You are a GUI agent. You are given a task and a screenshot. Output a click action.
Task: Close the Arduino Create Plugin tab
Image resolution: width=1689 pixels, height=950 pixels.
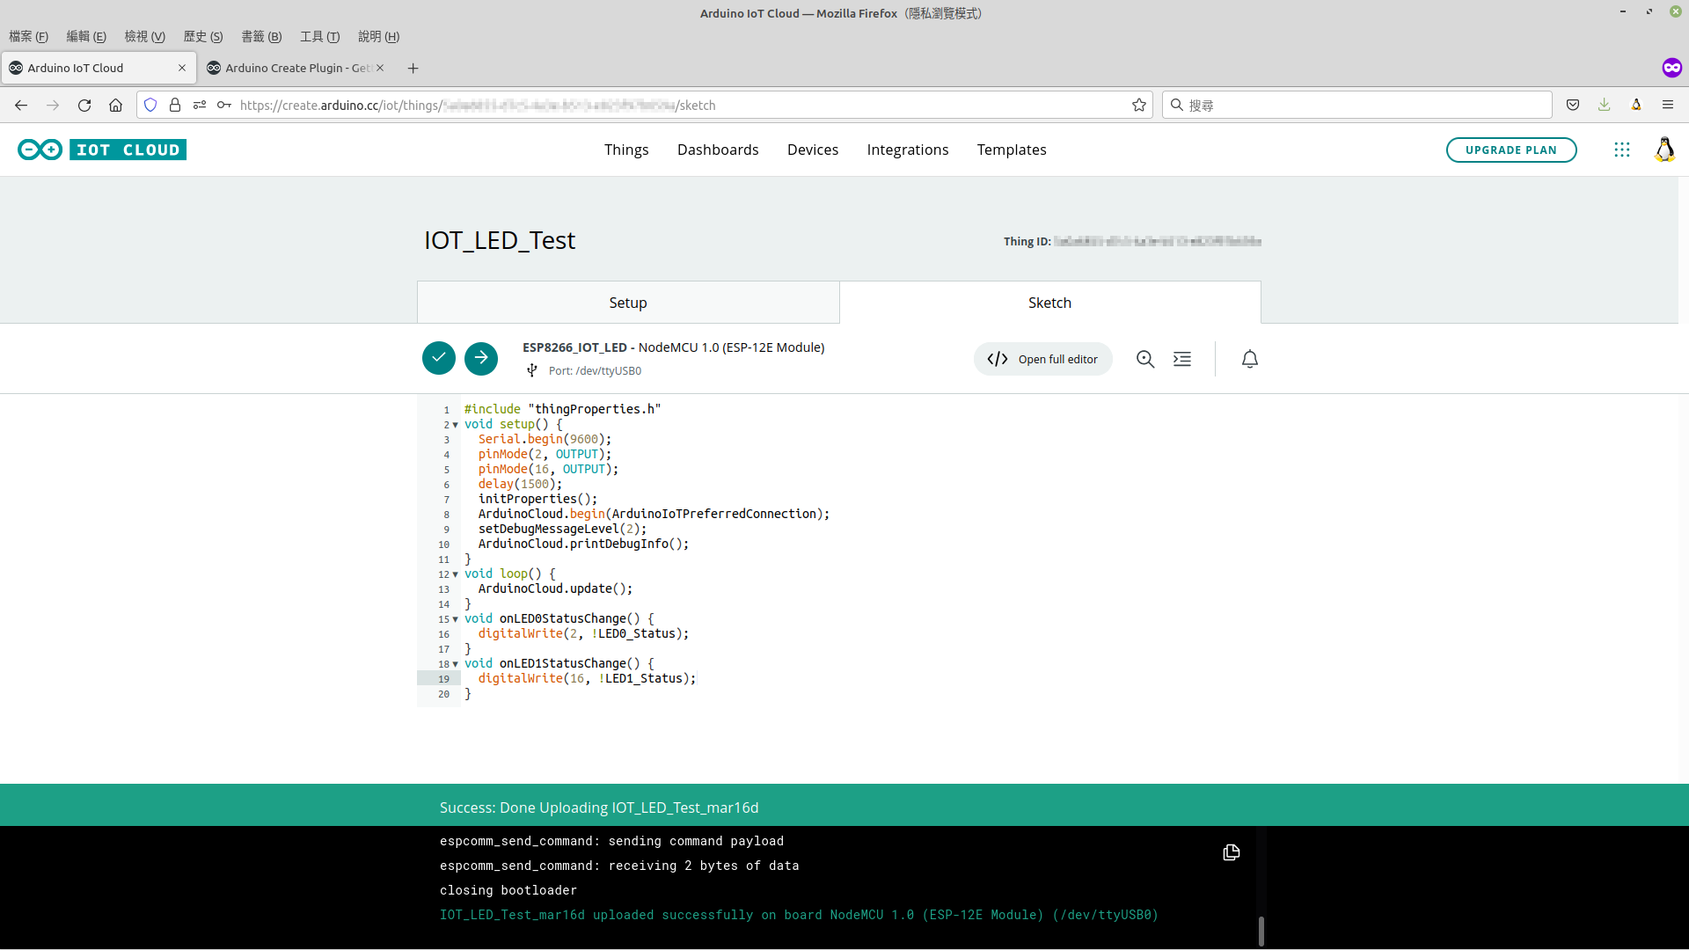[x=380, y=68]
